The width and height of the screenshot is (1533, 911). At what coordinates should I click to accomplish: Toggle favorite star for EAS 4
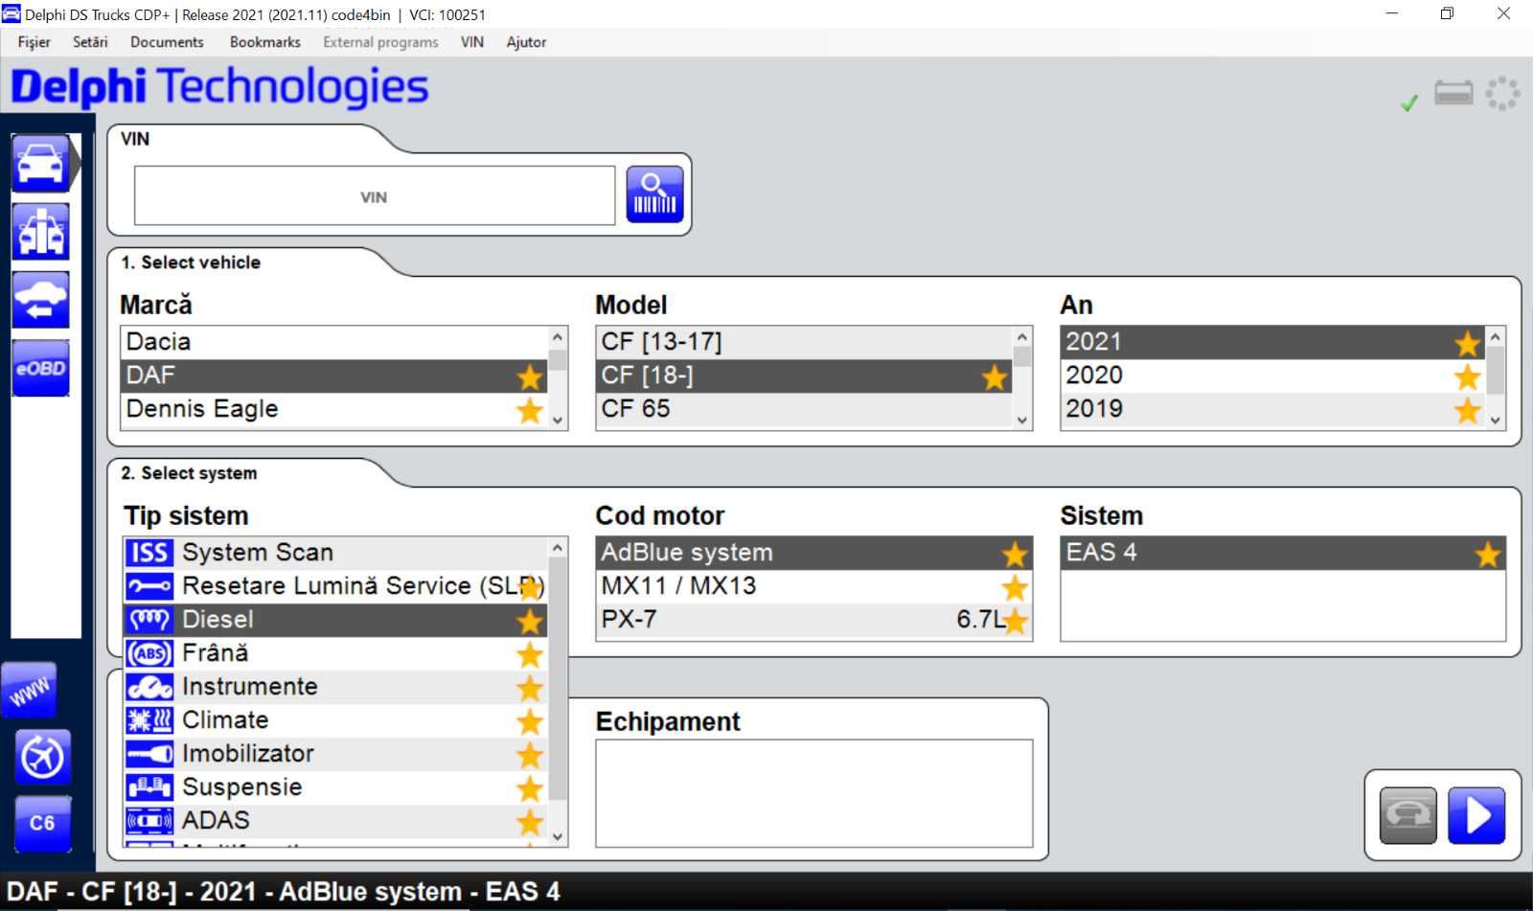tap(1488, 554)
